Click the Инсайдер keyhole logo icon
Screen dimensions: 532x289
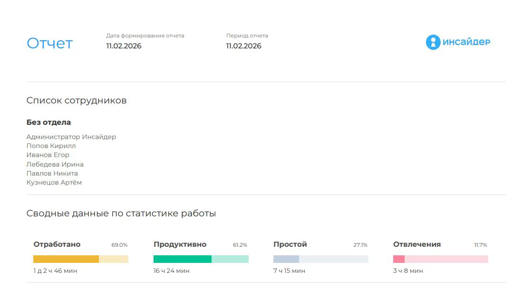click(433, 42)
